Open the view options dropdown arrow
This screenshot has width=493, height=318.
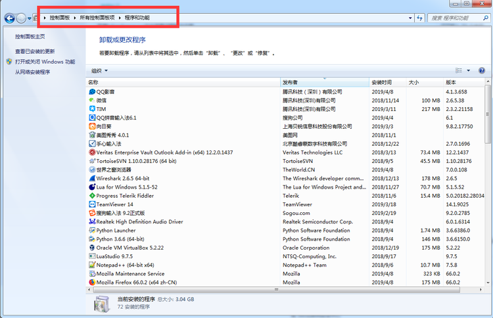tap(468, 70)
